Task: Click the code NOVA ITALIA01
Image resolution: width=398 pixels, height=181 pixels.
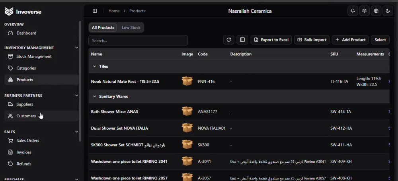Action: click(212, 128)
